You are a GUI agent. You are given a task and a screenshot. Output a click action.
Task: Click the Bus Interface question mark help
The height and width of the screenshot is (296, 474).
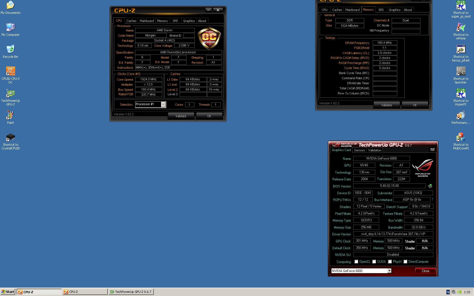tap(432, 200)
